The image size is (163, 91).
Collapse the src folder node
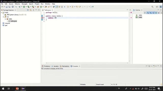pyautogui.click(x=3, y=17)
